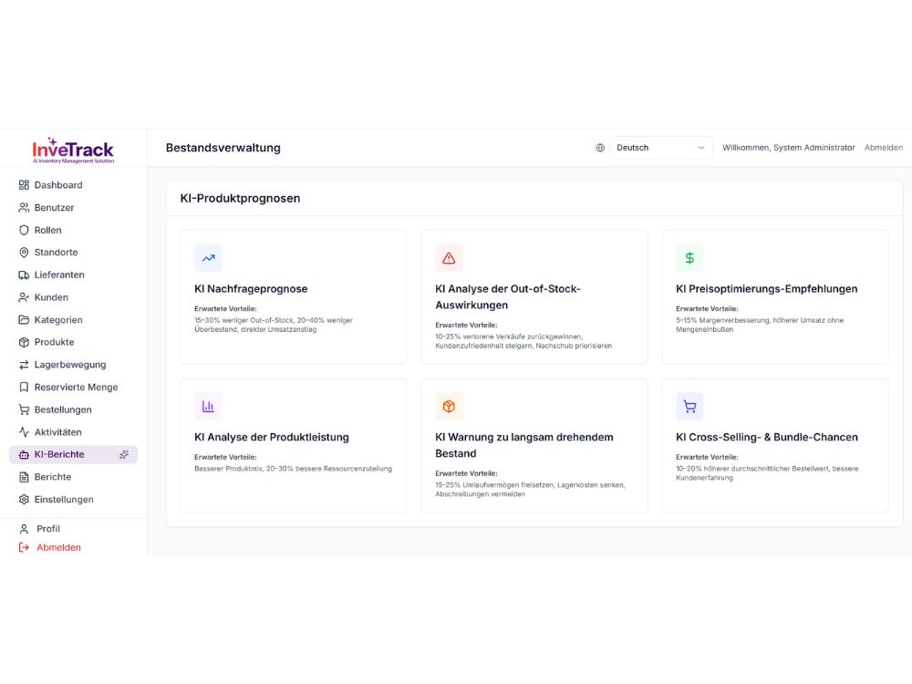Open Kategorien in sidebar

click(73, 320)
